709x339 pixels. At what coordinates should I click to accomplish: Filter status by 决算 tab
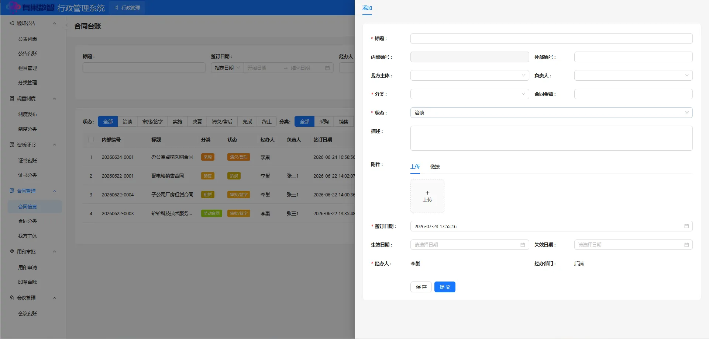click(x=197, y=122)
